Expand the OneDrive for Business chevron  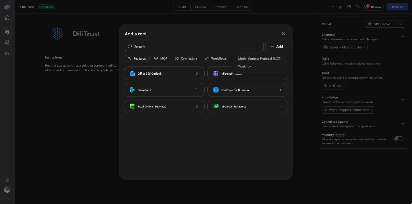[280, 90]
